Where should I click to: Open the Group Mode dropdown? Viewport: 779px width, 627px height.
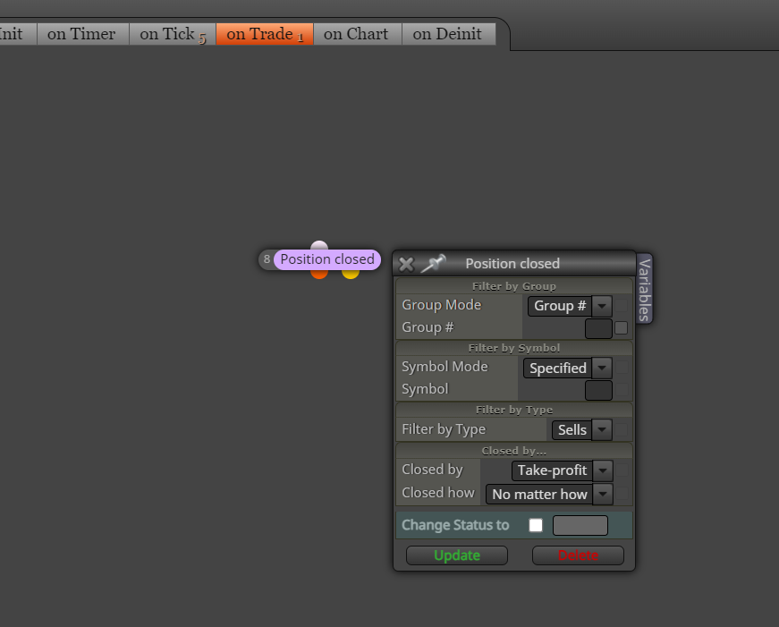point(570,306)
